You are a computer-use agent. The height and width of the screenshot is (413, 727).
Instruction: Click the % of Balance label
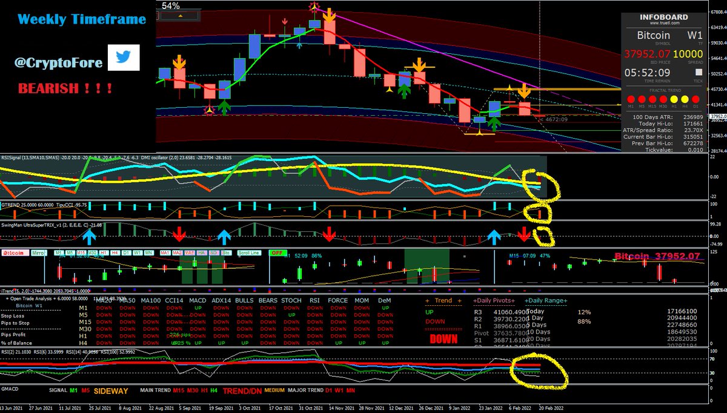coord(18,344)
